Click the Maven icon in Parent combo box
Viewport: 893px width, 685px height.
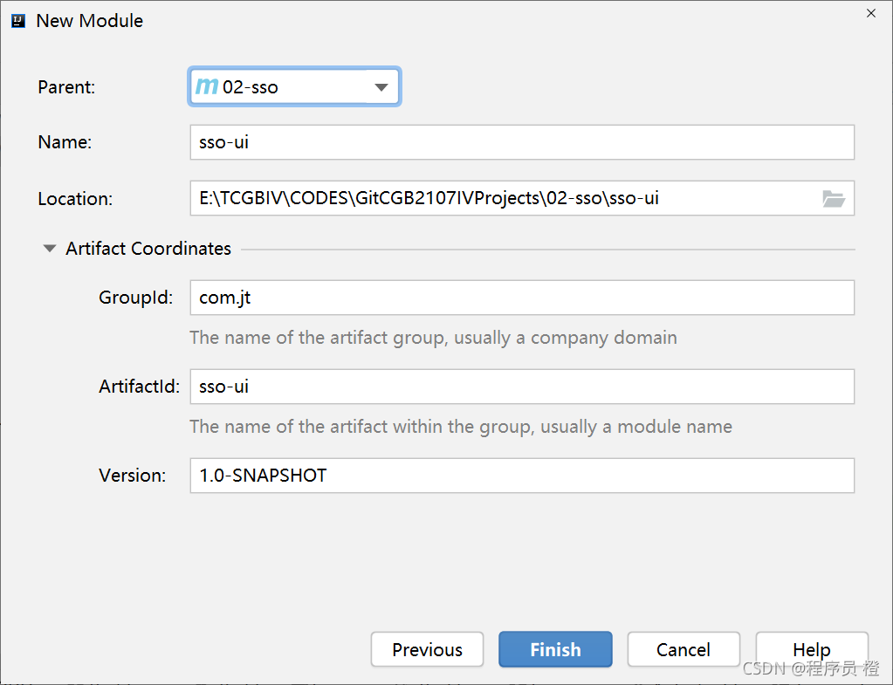(x=207, y=86)
